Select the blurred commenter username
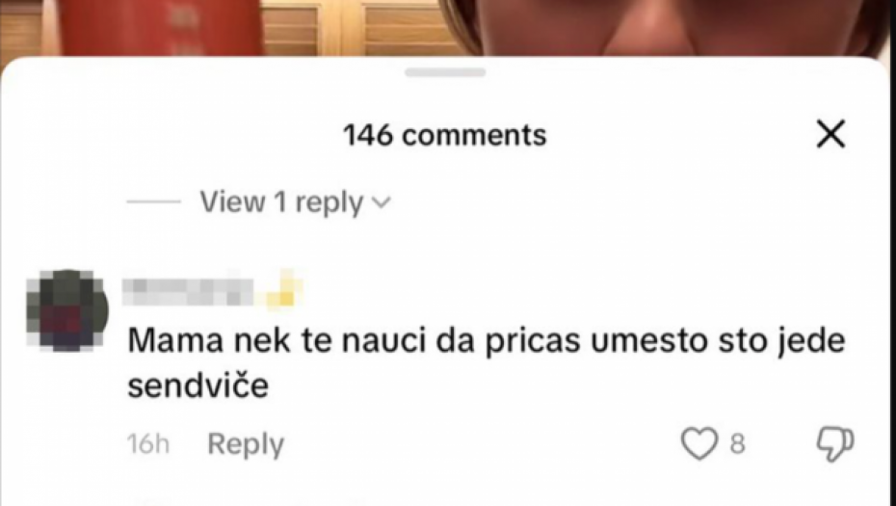 (189, 292)
